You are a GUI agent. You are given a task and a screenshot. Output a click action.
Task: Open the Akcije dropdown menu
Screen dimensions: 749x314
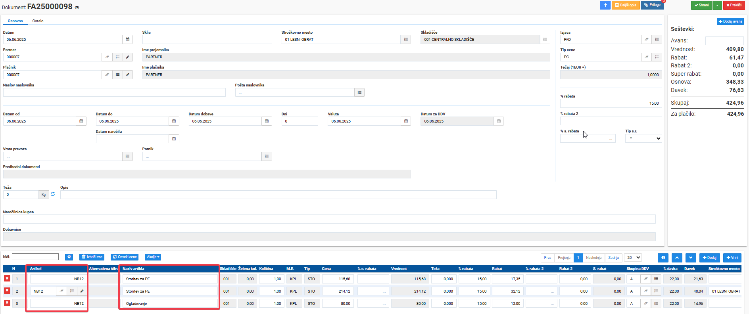(x=153, y=257)
